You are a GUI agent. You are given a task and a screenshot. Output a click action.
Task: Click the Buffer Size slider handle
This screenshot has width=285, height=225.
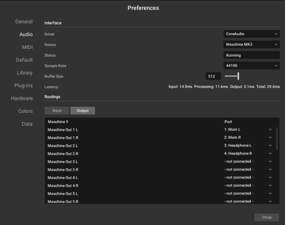pyautogui.click(x=238, y=76)
